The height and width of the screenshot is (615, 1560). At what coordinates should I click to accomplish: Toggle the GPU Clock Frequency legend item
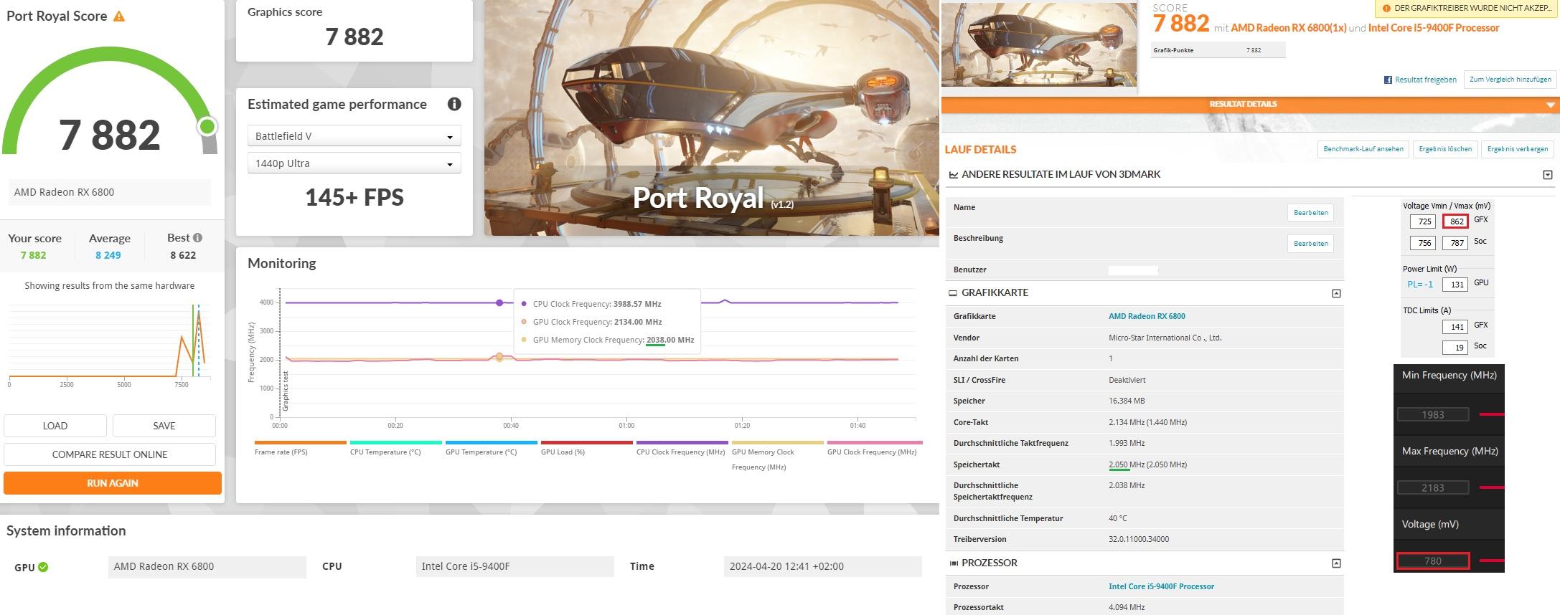click(x=874, y=448)
